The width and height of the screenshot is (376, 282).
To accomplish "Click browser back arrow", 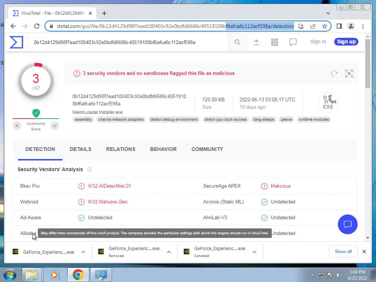I will tap(13, 26).
